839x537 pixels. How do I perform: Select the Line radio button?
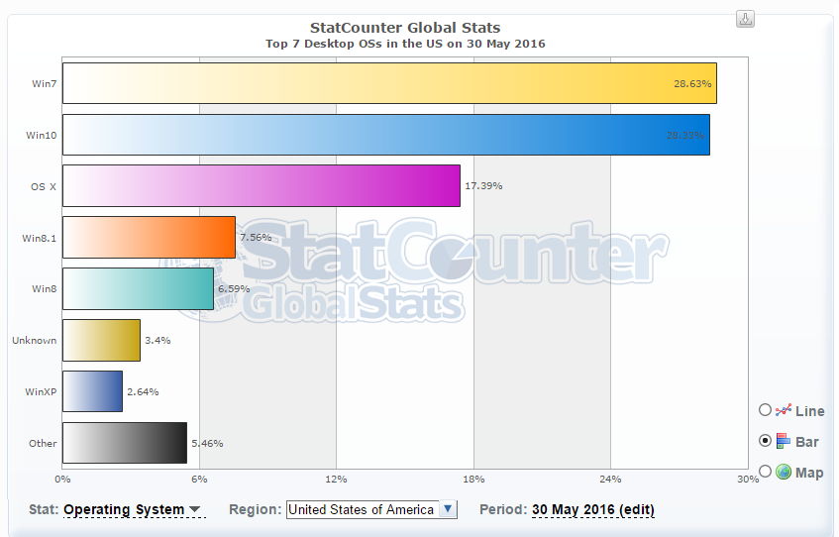click(765, 410)
